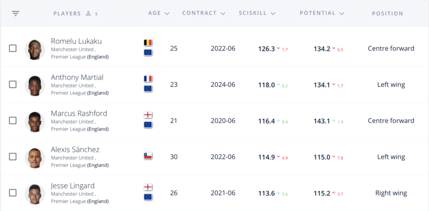Tick the checkbox next to Marcus Rashford
This screenshot has height=211, width=429.
12,121
